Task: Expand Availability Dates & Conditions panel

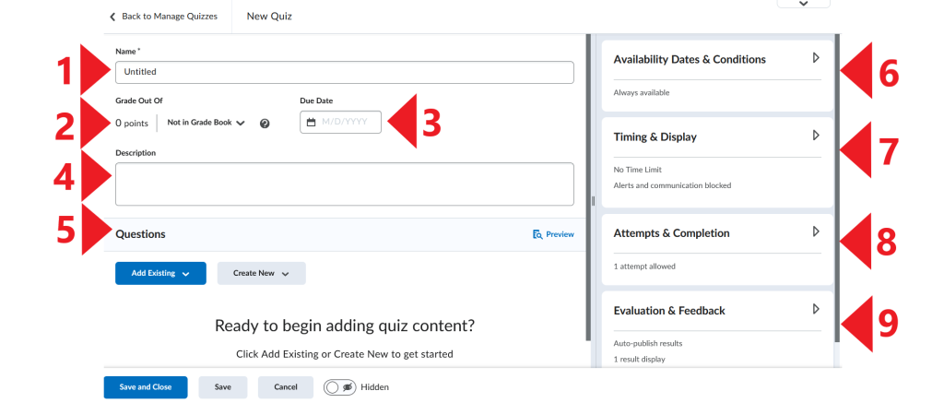Action: pos(816,58)
